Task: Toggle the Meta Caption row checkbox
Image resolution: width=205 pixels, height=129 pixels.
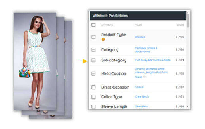Action: (93, 74)
